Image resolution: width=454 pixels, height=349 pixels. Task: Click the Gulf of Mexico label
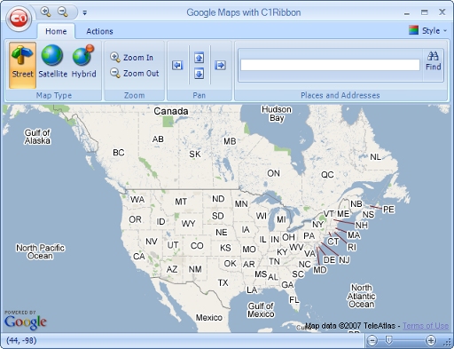click(261, 310)
